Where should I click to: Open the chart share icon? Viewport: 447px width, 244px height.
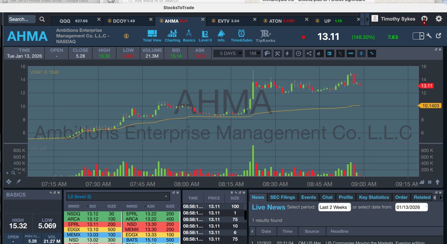(x=309, y=53)
